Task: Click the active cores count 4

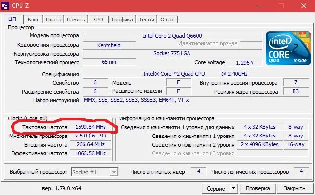Action: (199, 171)
